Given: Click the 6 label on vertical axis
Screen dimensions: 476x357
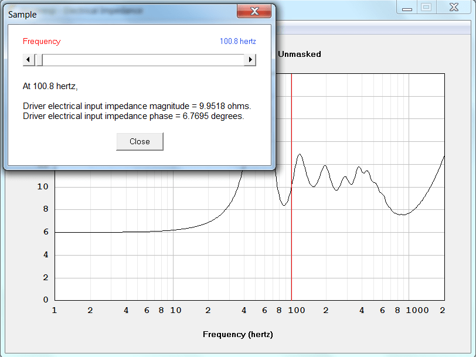Looking at the screenshot, I should tap(46, 232).
